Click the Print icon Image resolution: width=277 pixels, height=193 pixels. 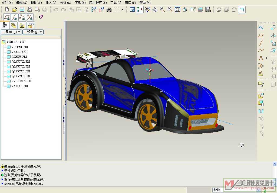(x=30, y=10)
